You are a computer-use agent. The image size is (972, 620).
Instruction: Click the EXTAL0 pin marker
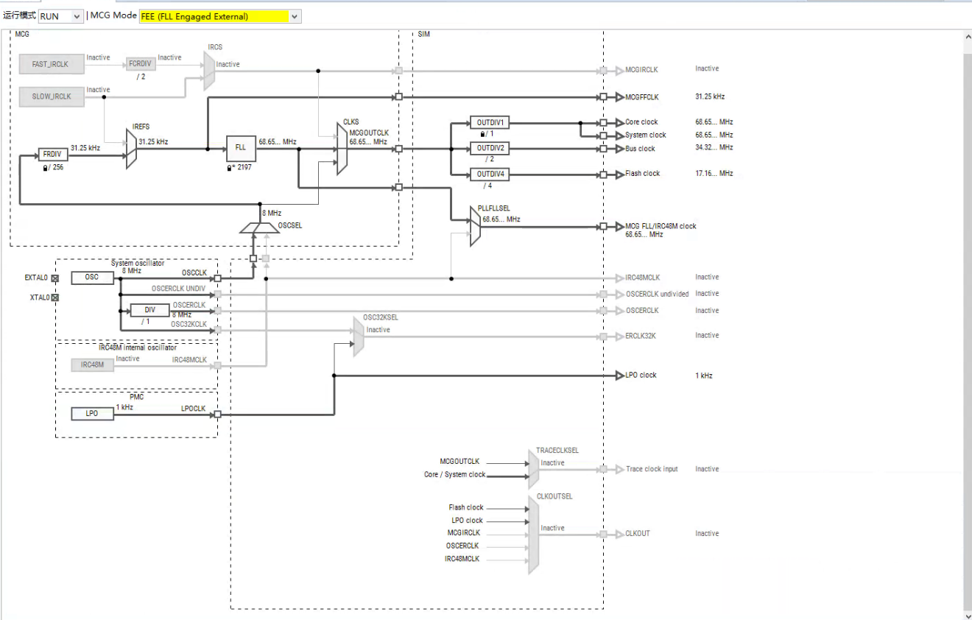tap(54, 278)
